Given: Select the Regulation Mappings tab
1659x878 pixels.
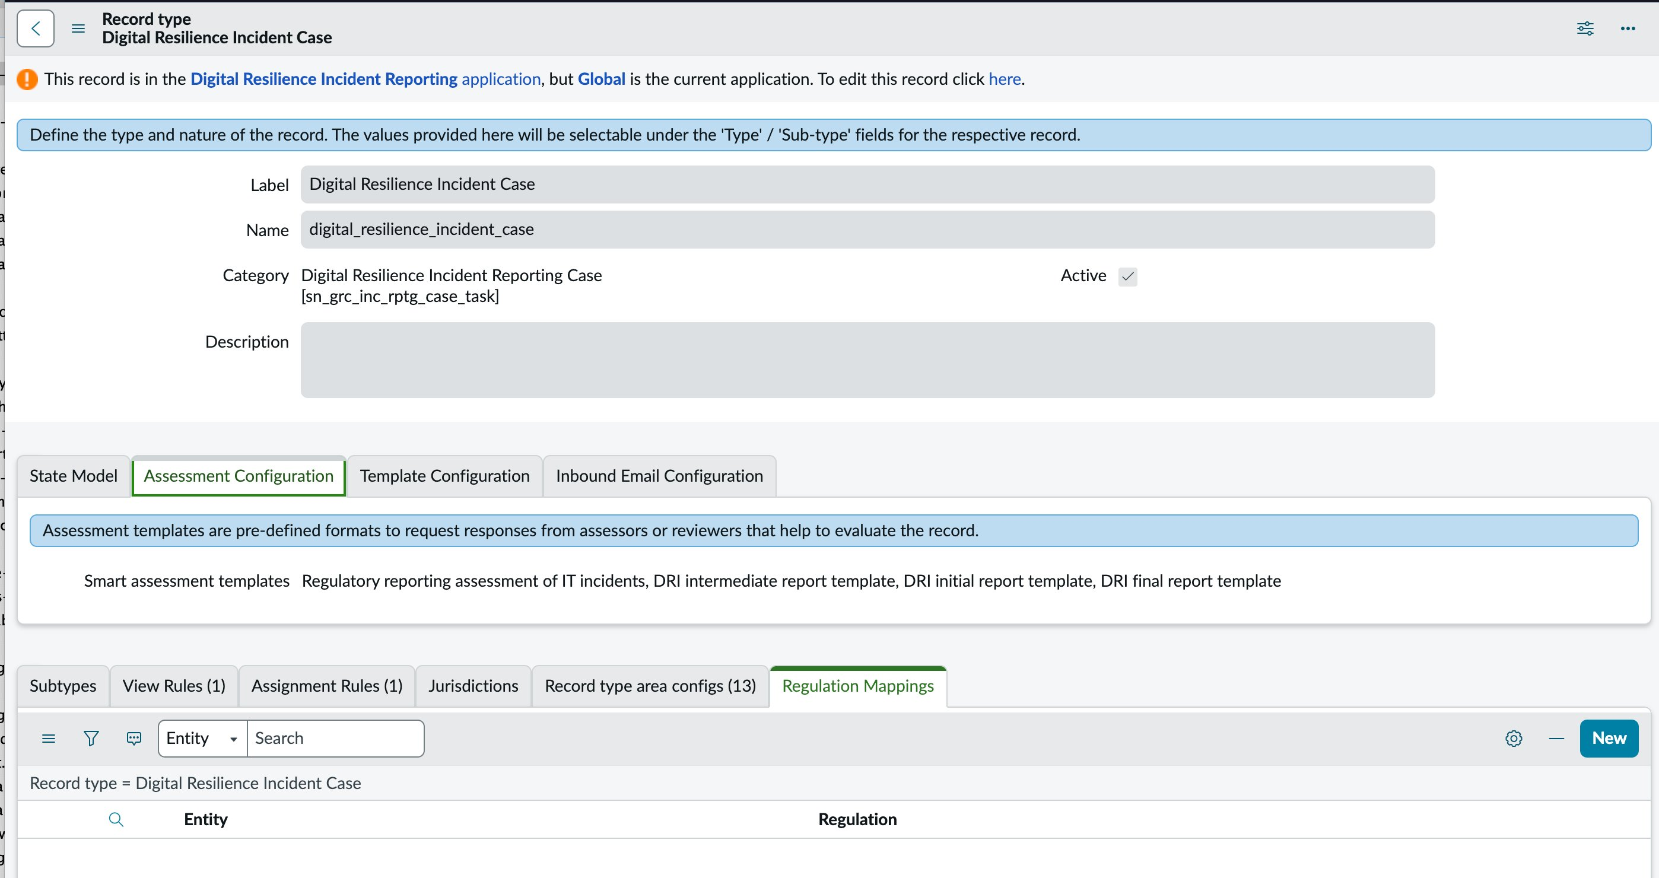Looking at the screenshot, I should tap(857, 686).
